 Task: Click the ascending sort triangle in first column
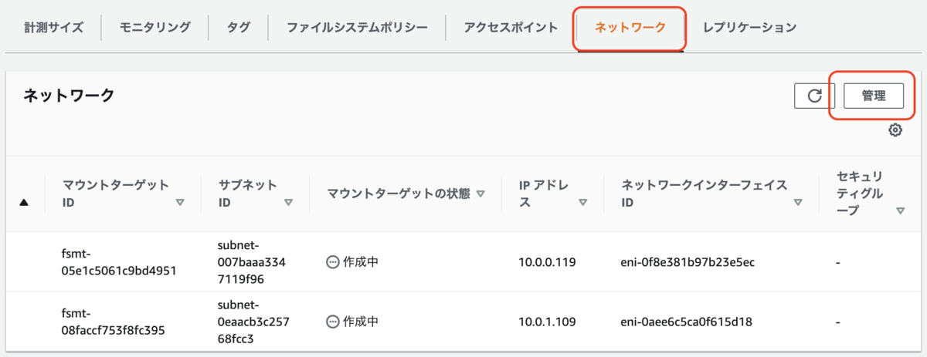point(23,203)
